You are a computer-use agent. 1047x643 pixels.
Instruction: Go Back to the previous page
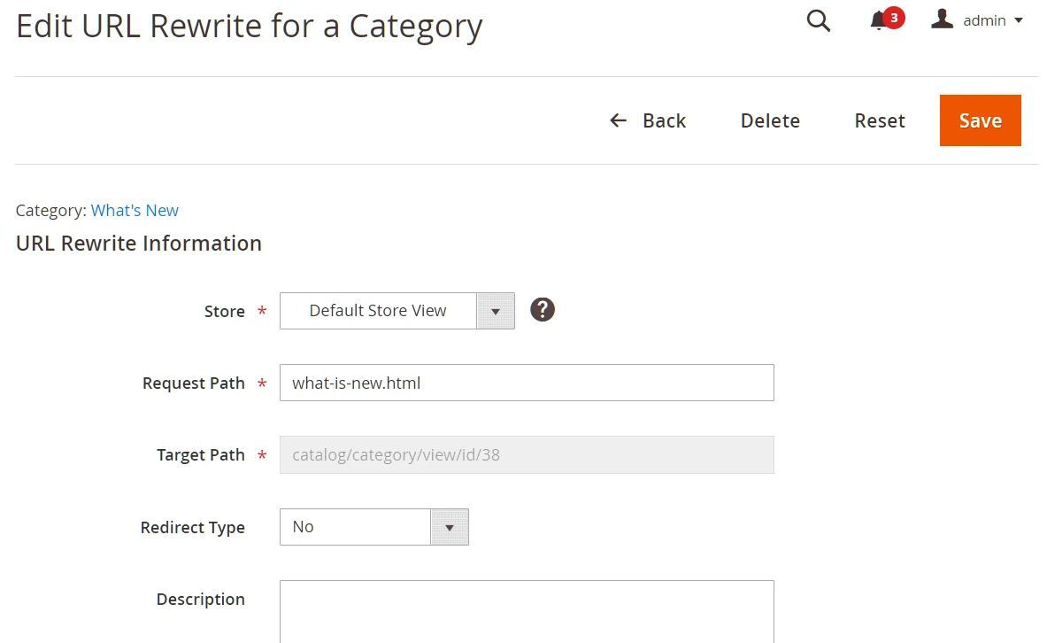coord(664,120)
